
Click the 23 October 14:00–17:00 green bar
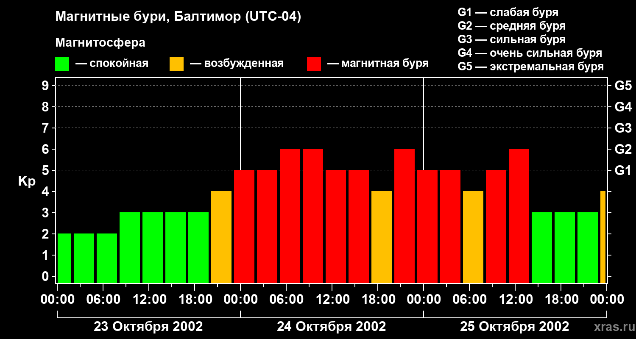pyautogui.click(x=176, y=248)
